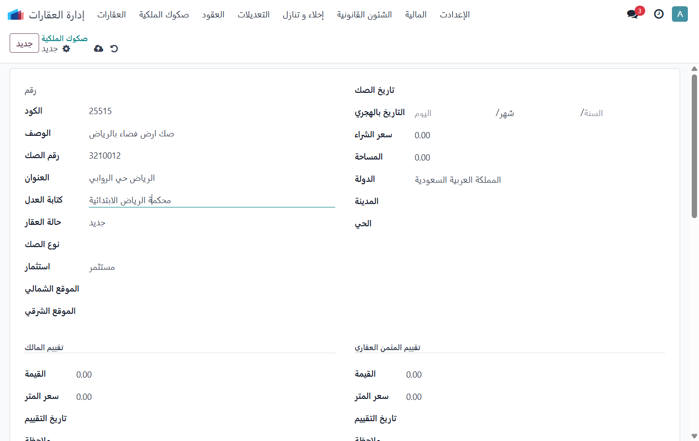
Task: Click the شهر Hijri month field
Action: pyautogui.click(x=538, y=113)
